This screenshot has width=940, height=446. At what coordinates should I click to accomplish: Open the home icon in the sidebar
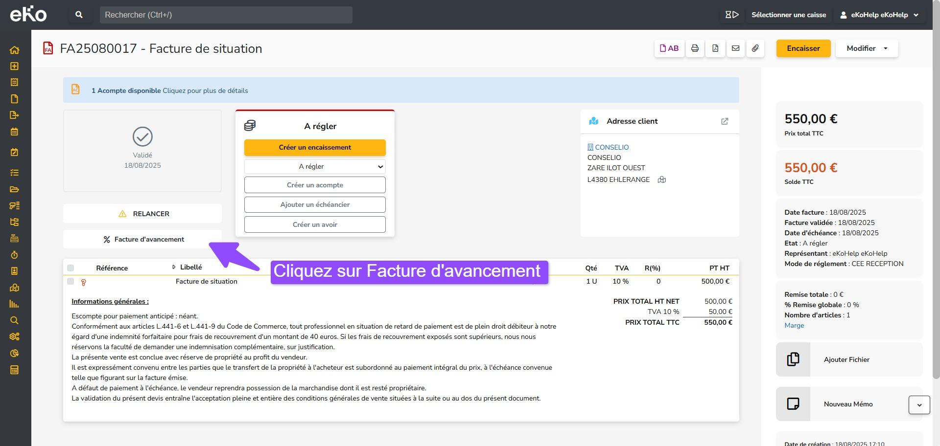coord(14,50)
